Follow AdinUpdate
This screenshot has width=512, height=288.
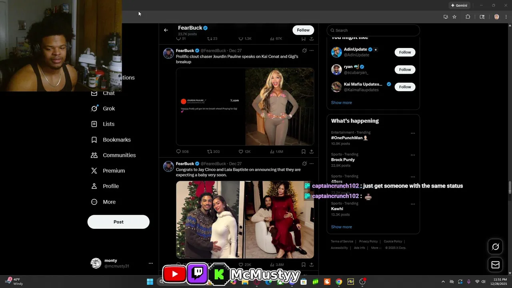(x=405, y=52)
